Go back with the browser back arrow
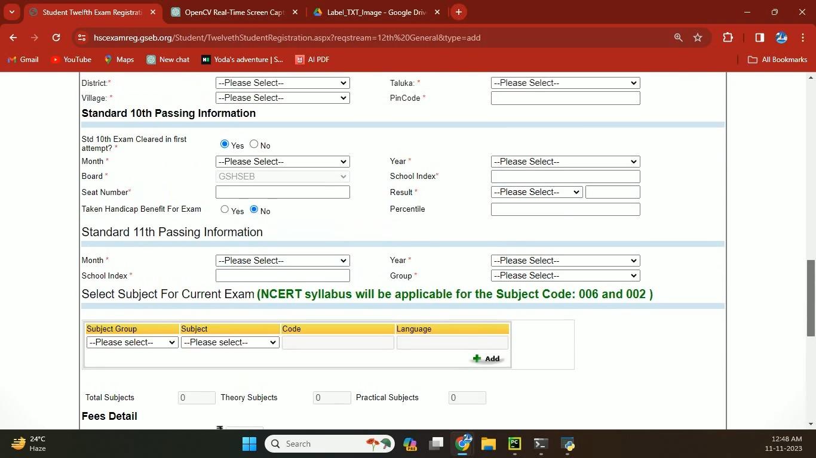This screenshot has height=458, width=816. pos(13,38)
